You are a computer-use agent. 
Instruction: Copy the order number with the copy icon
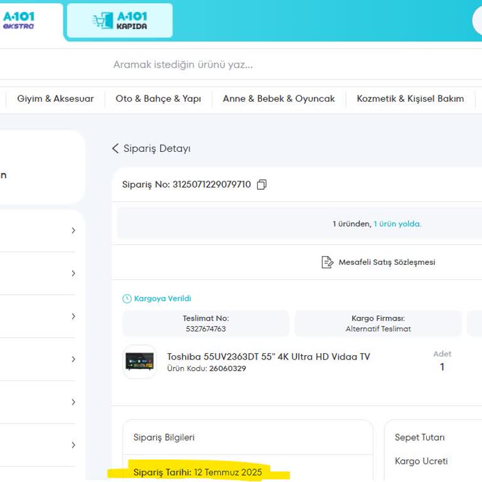click(262, 185)
